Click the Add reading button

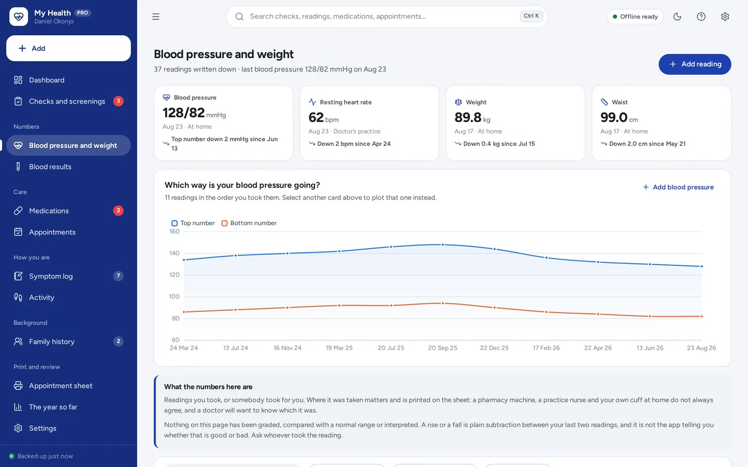(x=695, y=64)
